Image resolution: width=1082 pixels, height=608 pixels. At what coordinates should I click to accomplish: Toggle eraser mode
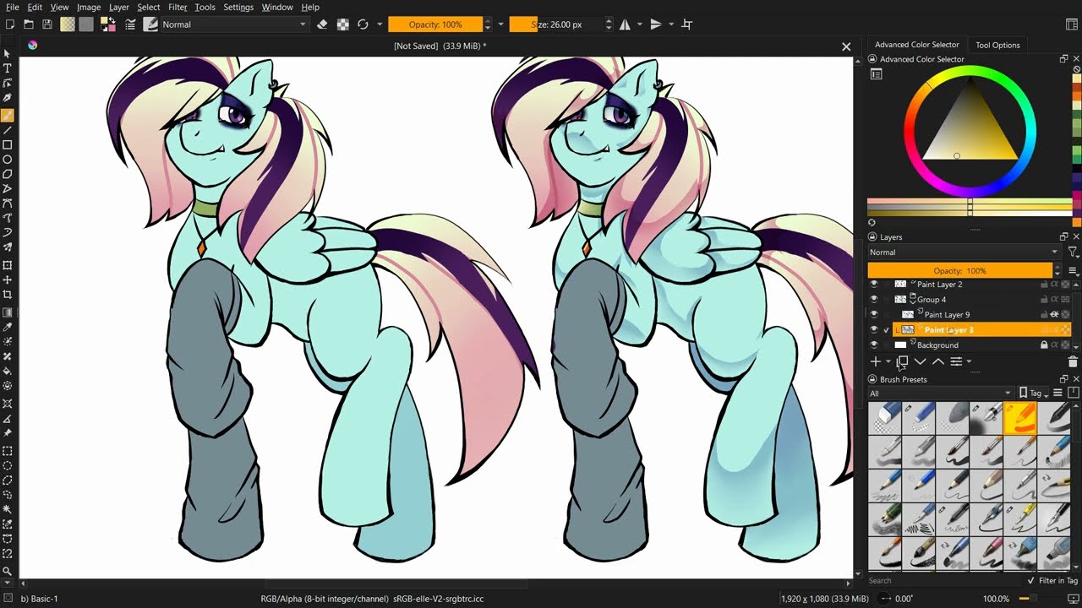click(x=322, y=24)
